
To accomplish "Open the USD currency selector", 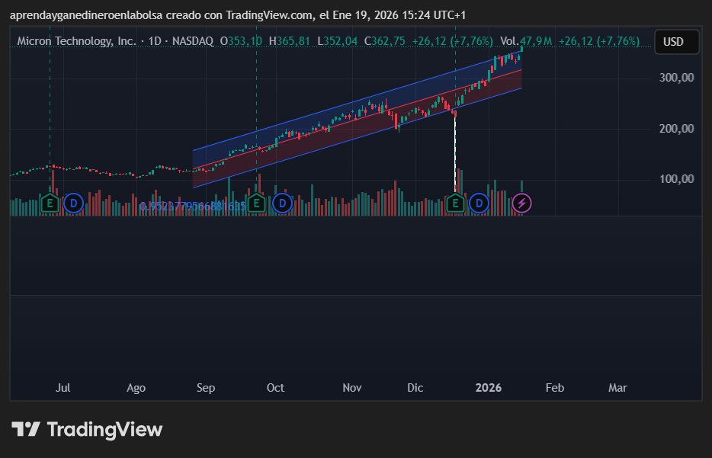I will (x=673, y=42).
